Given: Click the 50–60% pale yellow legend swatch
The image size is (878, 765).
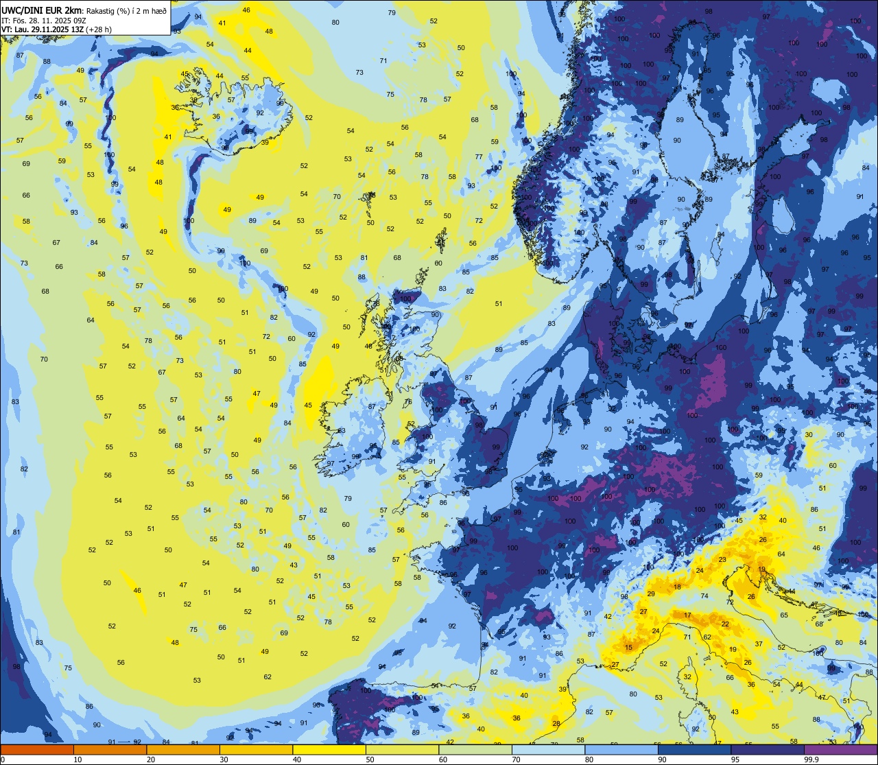Looking at the screenshot, I should pyautogui.click(x=402, y=750).
